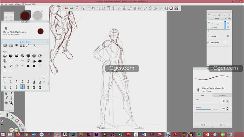
Task: Add an image layer
Action: click(x=219, y=15)
